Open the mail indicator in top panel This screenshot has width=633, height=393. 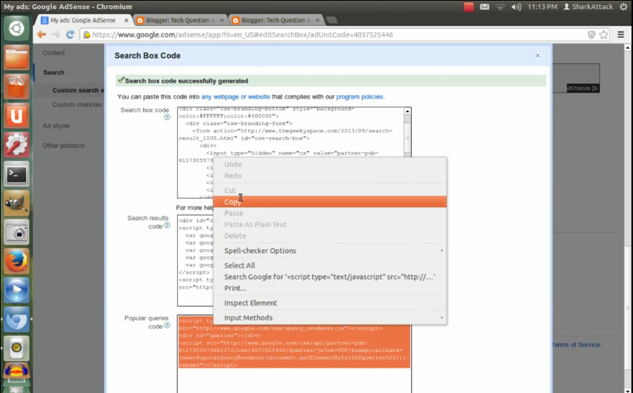click(485, 7)
